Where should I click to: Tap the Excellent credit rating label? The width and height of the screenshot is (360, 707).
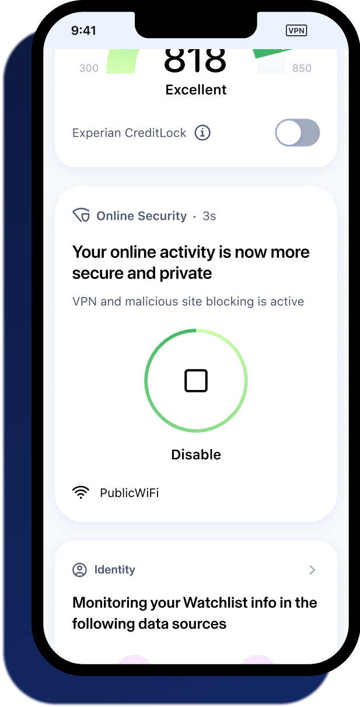[196, 89]
